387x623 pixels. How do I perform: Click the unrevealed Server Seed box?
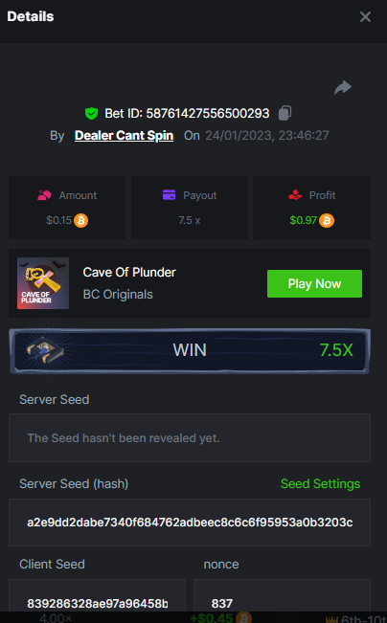coord(190,438)
